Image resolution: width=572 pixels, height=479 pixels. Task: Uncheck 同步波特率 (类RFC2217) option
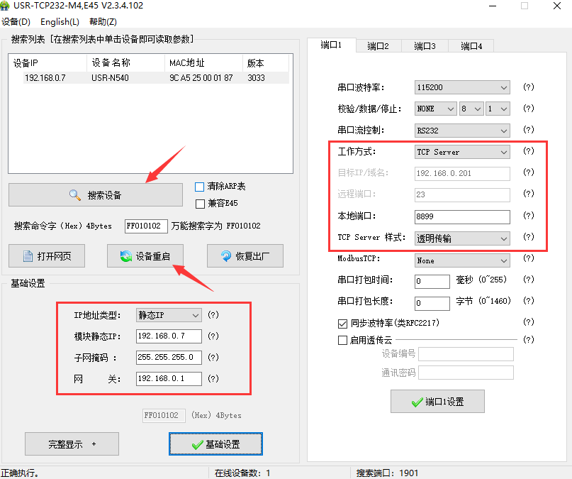tap(343, 323)
